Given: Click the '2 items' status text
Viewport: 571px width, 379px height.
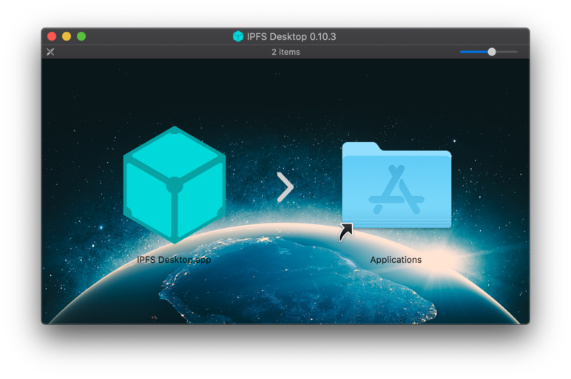Looking at the screenshot, I should [x=285, y=52].
